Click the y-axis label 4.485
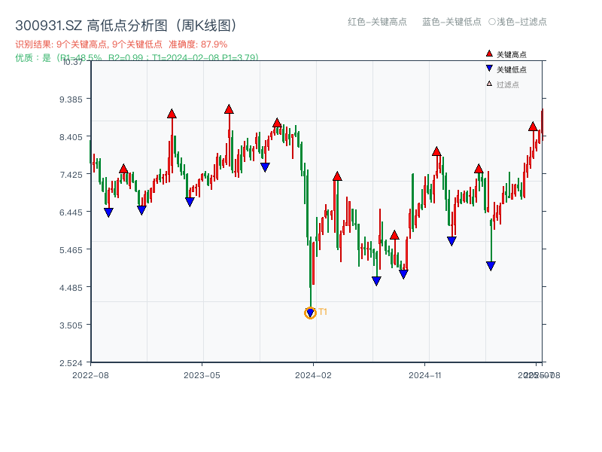Image resolution: width=602 pixels, height=452 pixels. pyautogui.click(x=71, y=288)
